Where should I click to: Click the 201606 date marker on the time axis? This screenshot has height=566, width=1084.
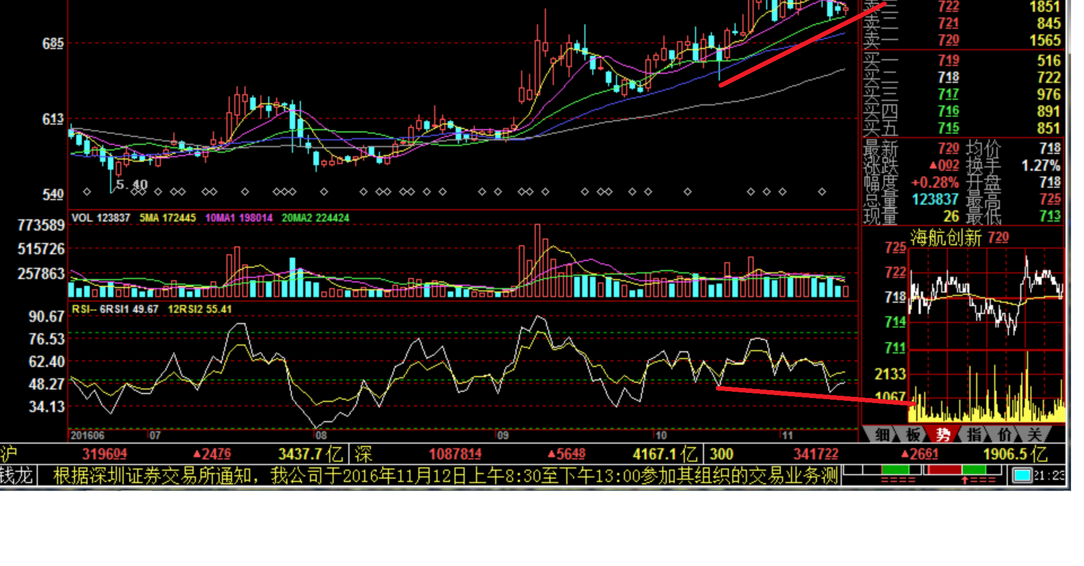click(x=88, y=435)
